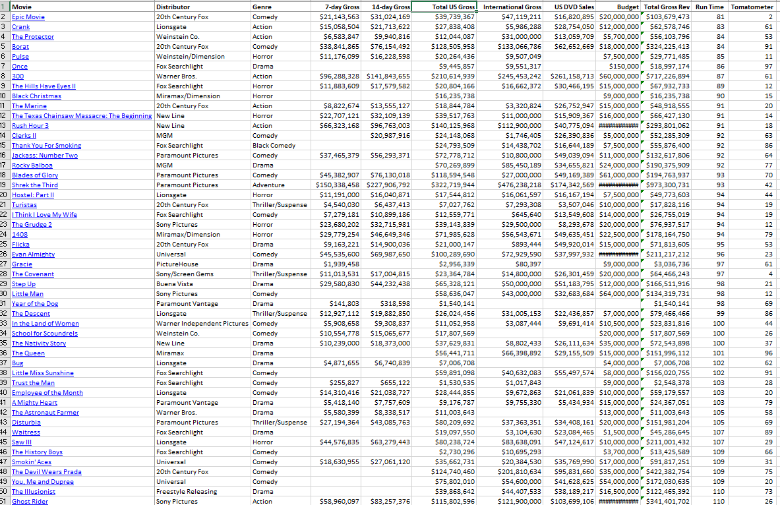780x505 pixels.
Task: Click the Waitress movie link
Action: tap(26, 432)
